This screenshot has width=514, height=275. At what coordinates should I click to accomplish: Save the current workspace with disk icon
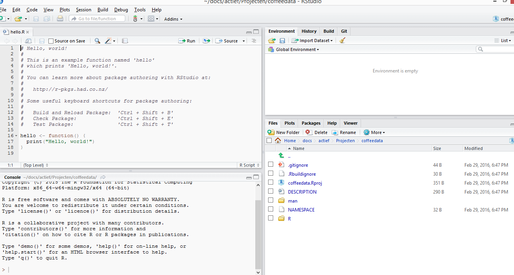pos(282,40)
